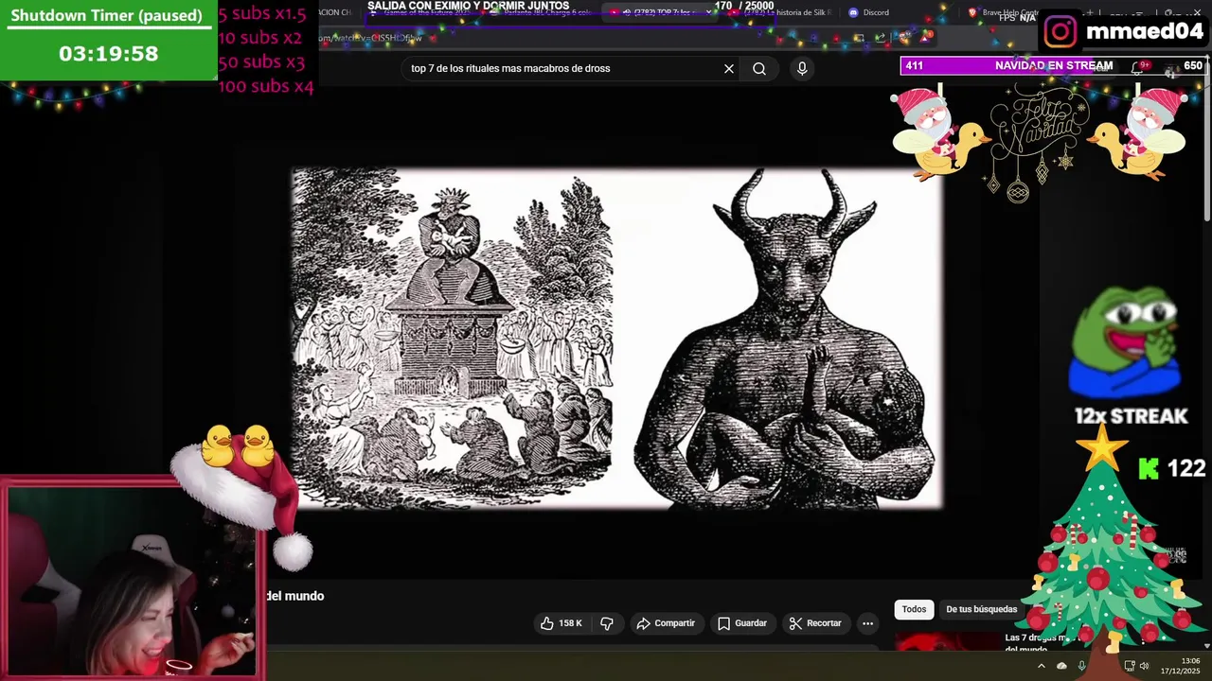Click the magnifier search button

click(759, 68)
